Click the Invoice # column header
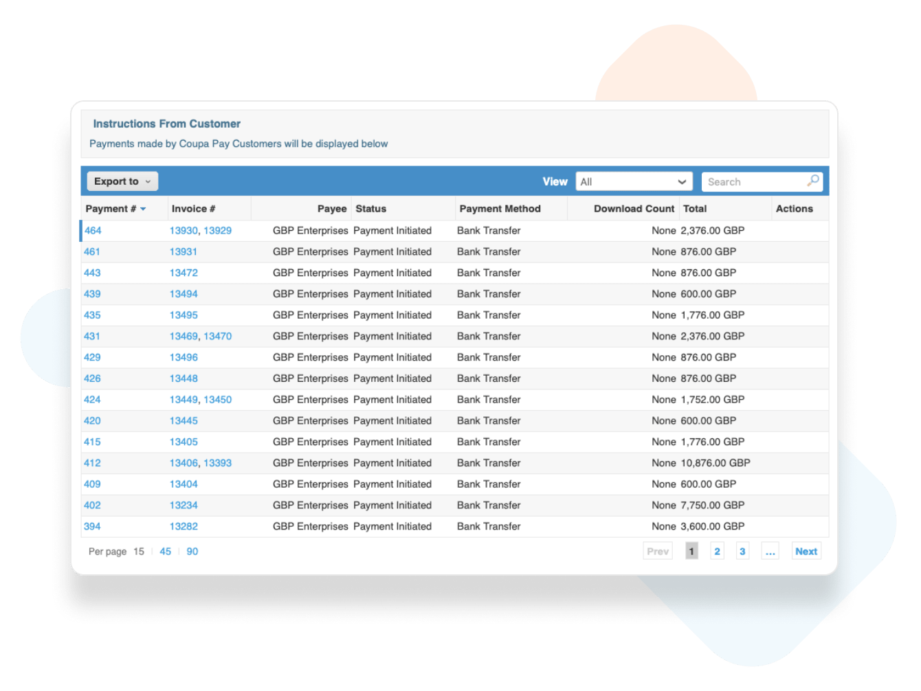 193,209
